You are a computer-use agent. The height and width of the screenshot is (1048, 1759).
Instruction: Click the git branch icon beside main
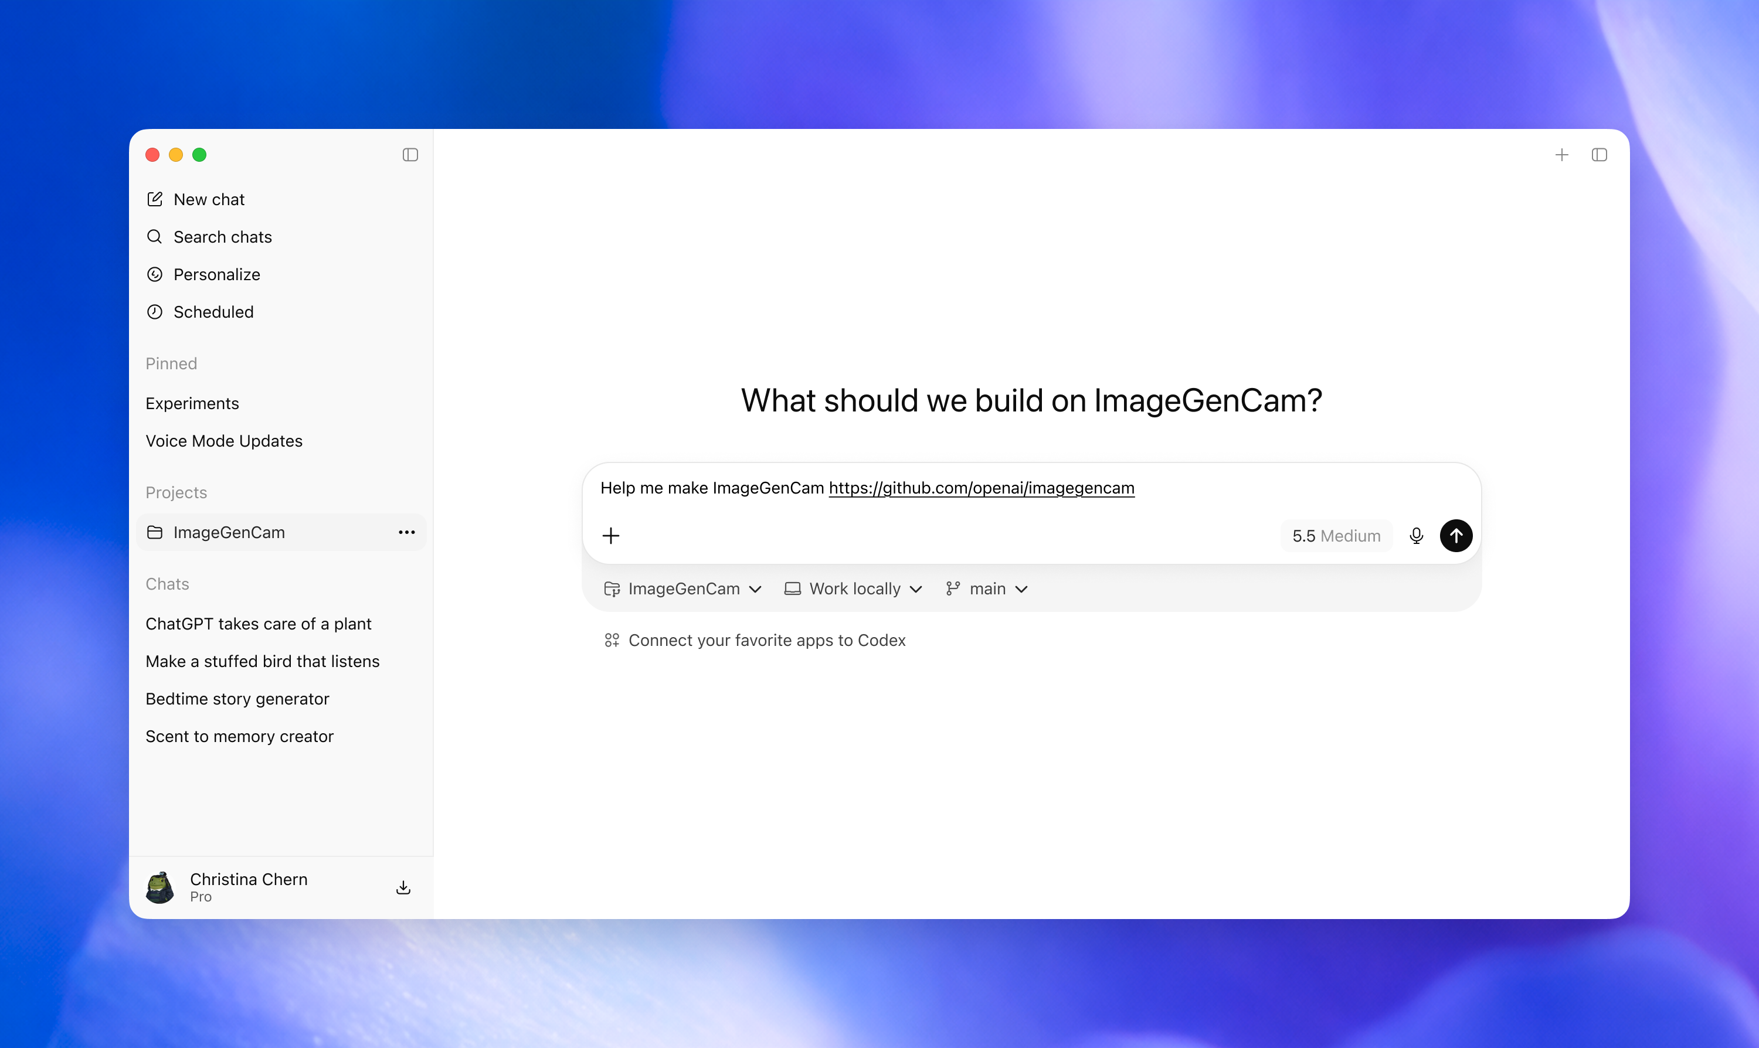click(x=953, y=588)
